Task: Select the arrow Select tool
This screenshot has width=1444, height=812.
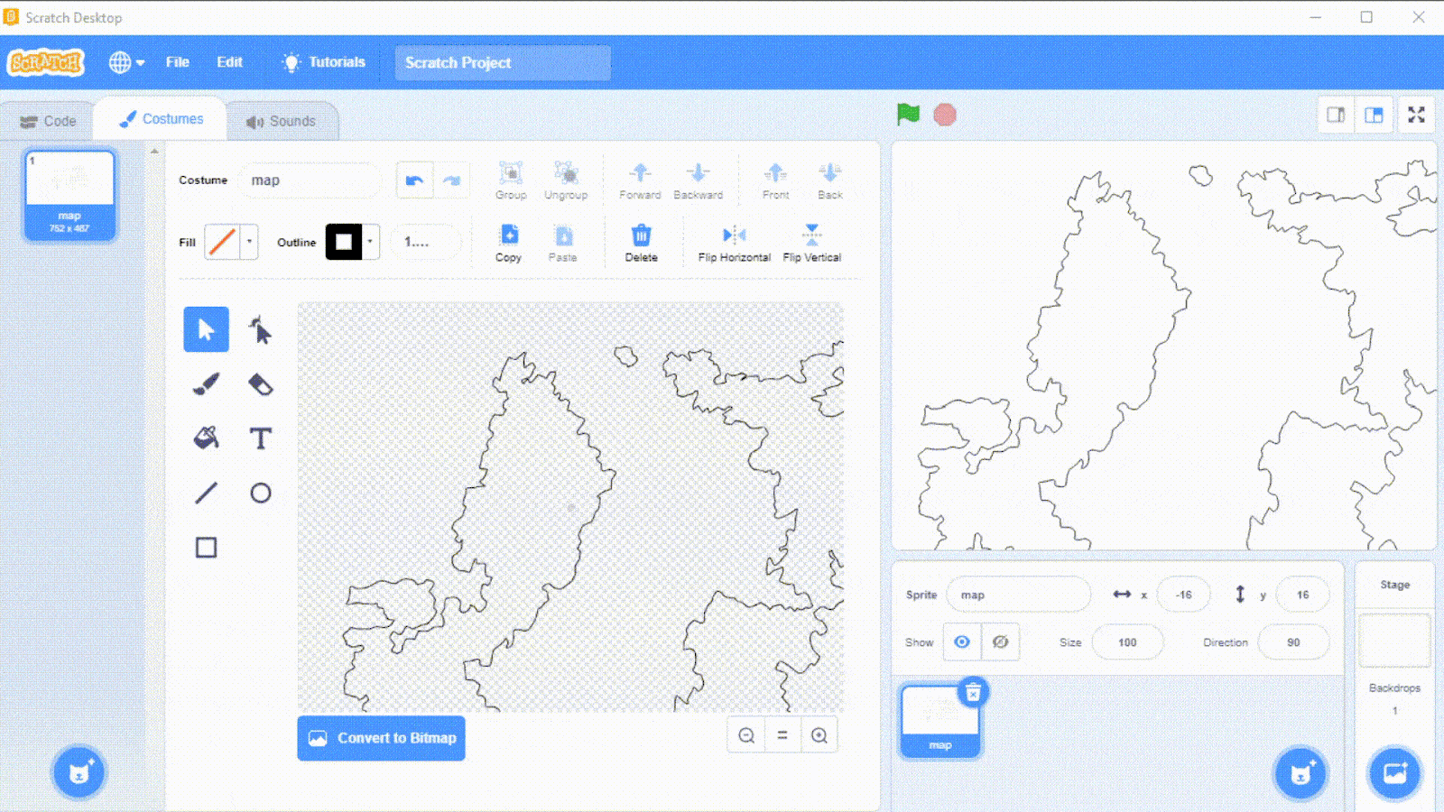Action: click(206, 329)
